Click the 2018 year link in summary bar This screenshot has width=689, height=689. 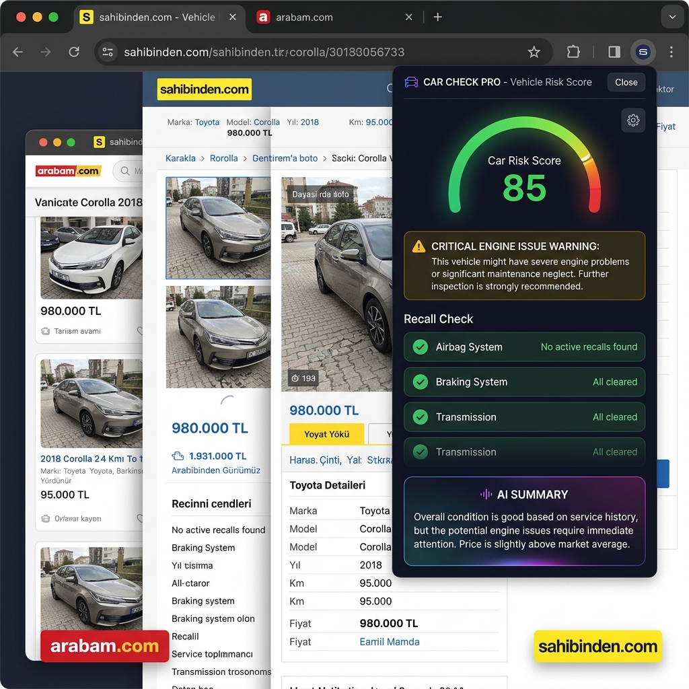point(310,122)
